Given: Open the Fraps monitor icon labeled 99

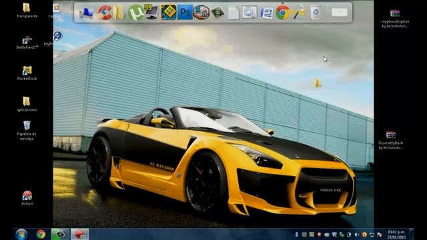Looking at the screenshot, I should click(151, 12).
